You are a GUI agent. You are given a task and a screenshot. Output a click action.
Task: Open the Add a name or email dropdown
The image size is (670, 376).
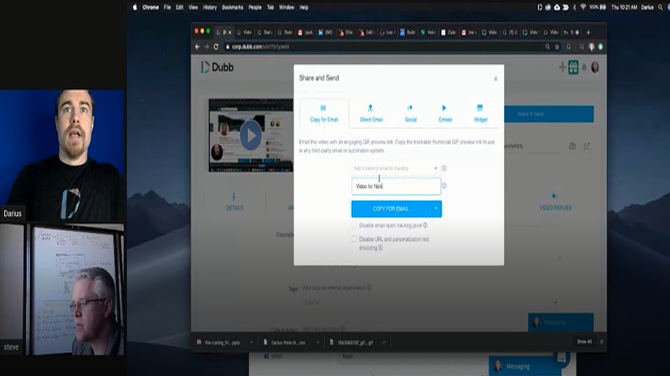[x=395, y=168]
